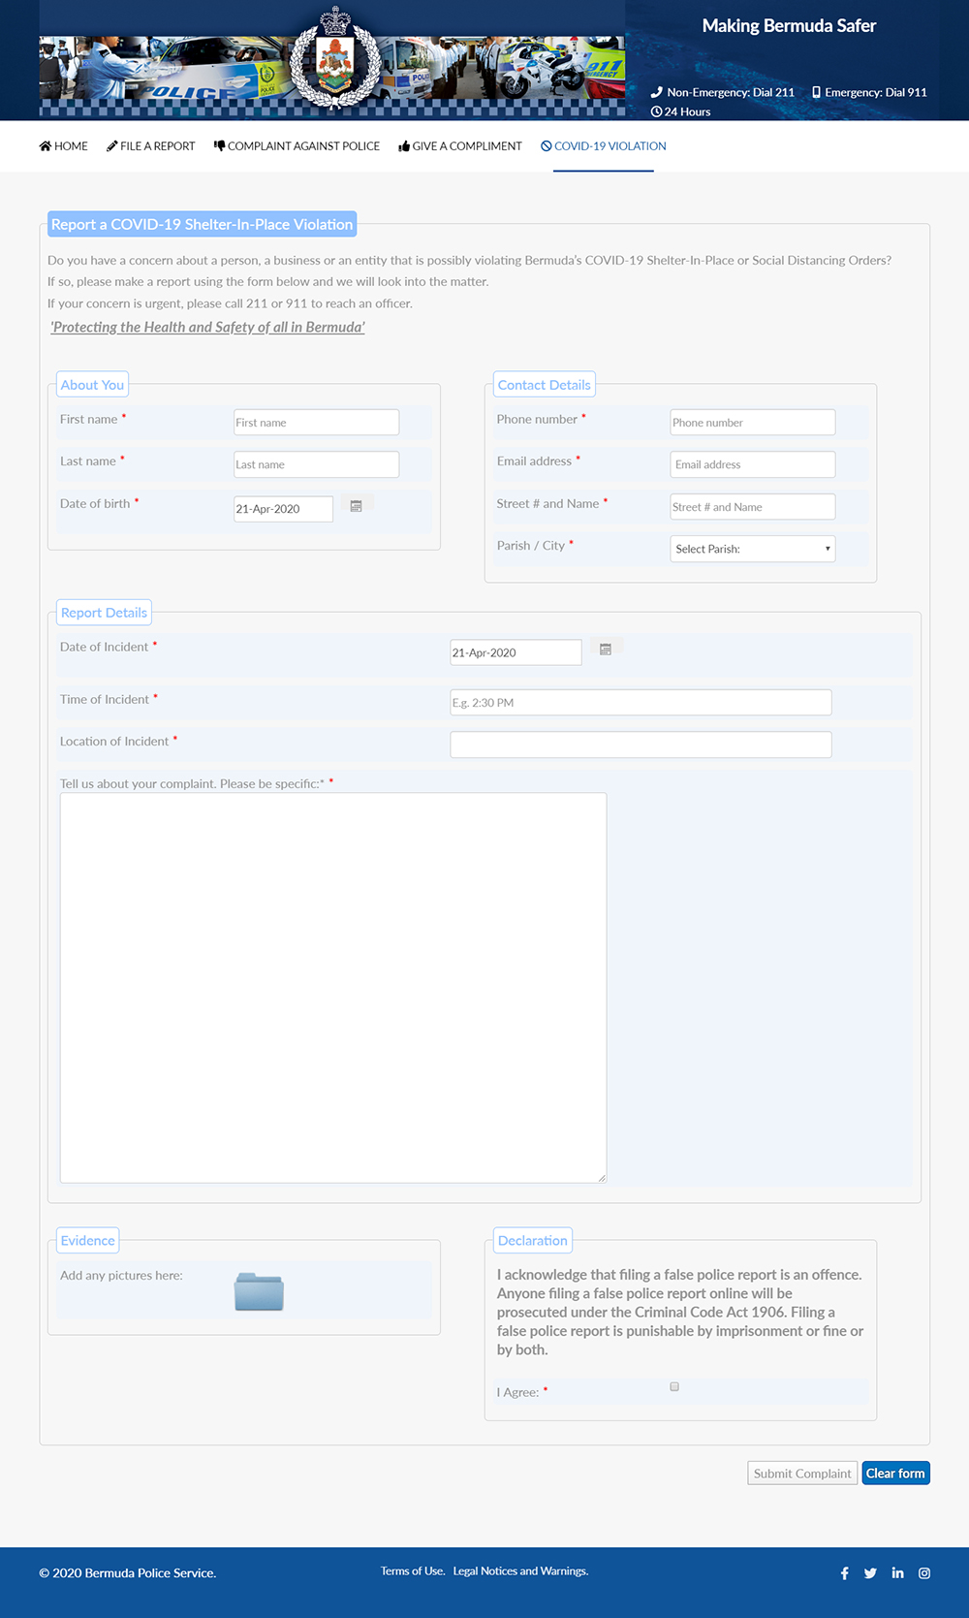This screenshot has width=969, height=1618.
Task: Expand the Select Parish dropdown
Action: point(752,549)
